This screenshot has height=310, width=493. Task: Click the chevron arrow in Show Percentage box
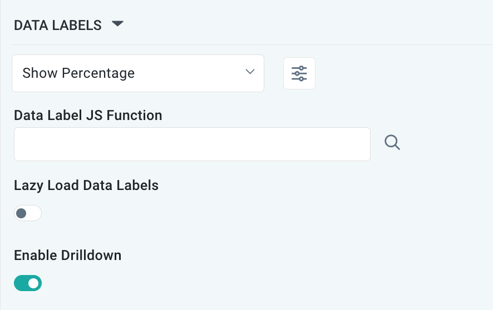point(250,72)
